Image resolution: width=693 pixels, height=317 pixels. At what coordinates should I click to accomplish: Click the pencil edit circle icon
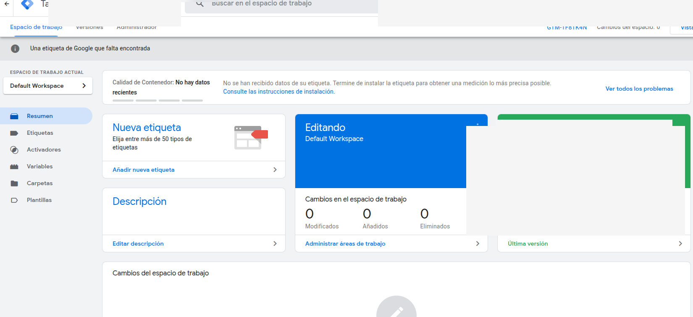point(396,307)
